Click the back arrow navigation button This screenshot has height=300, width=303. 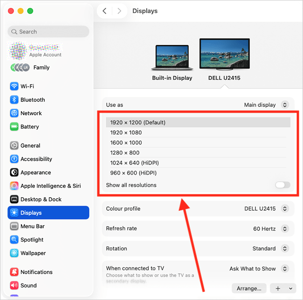104,11
